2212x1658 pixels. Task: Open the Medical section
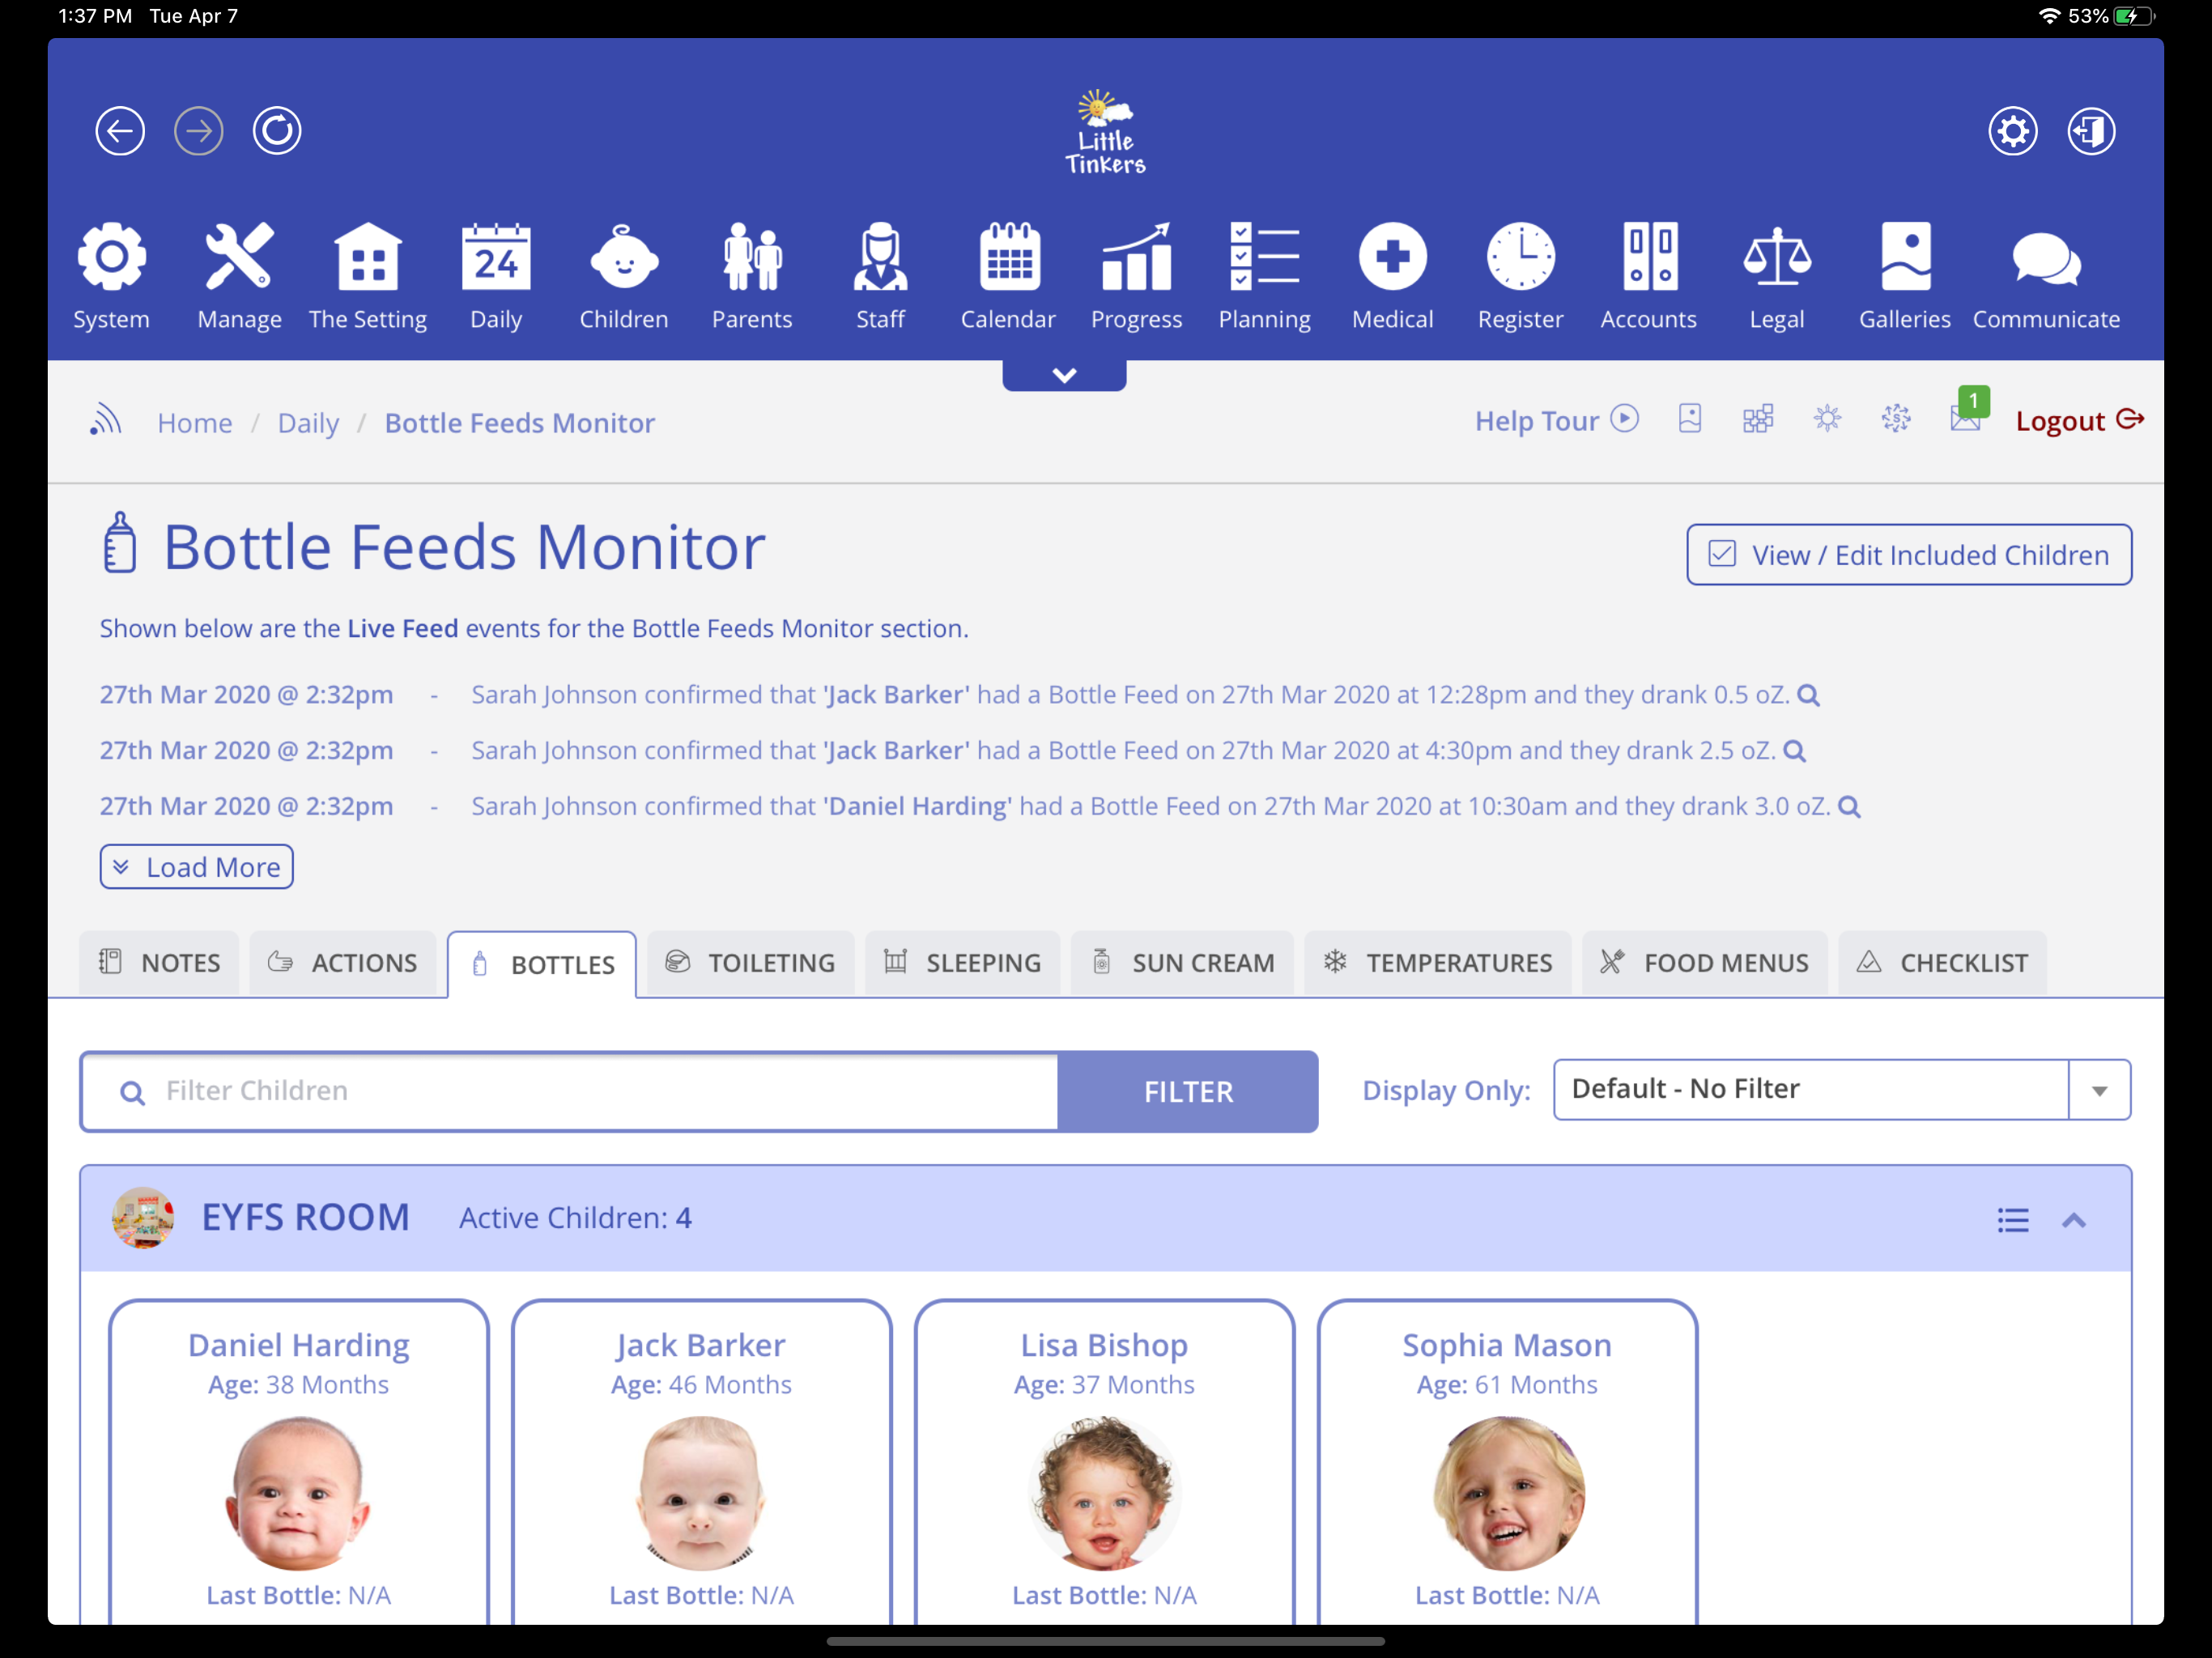pyautogui.click(x=1392, y=277)
